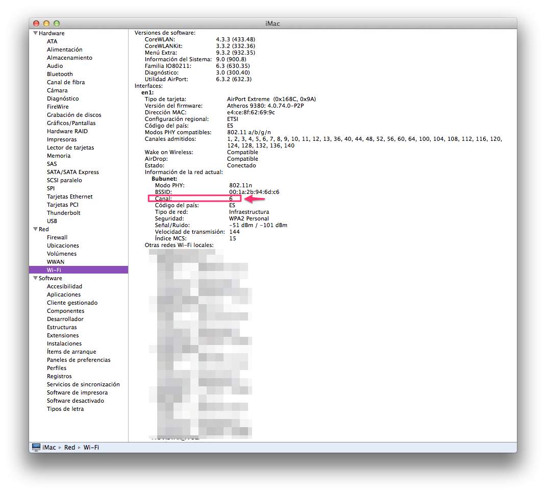Select Cliente gestionado entry
Screen dimensions: 546x493
click(72, 303)
